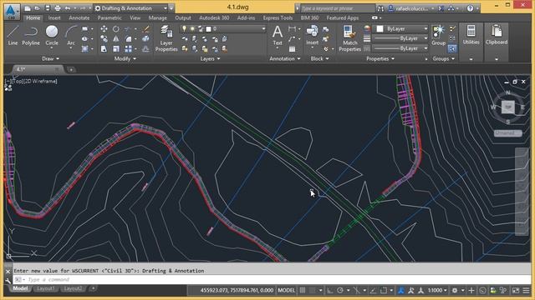Expand the Block panel

pyautogui.click(x=319, y=58)
